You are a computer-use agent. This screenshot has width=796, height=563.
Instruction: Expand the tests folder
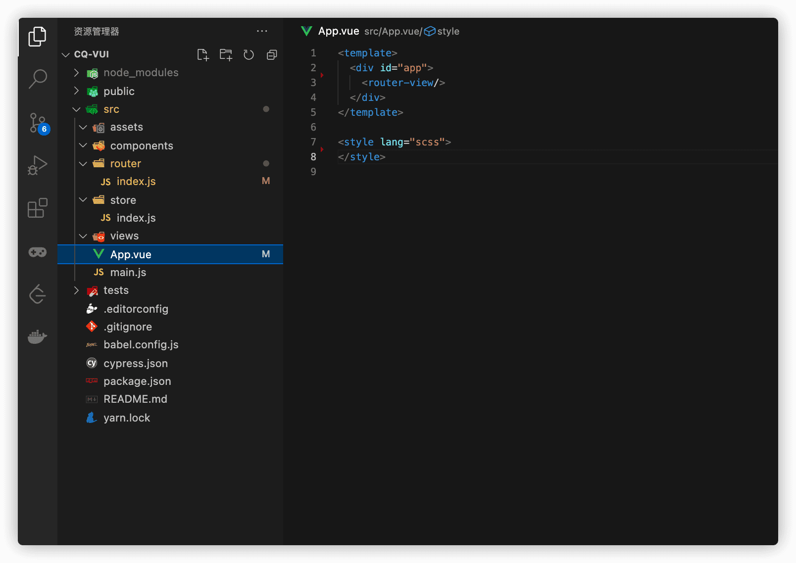tap(116, 290)
